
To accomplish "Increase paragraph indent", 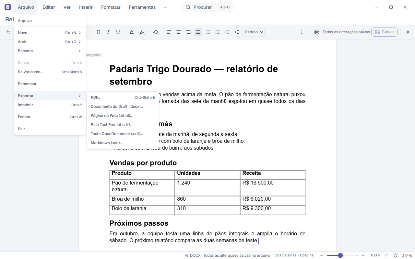I will pyautogui.click(x=237, y=32).
